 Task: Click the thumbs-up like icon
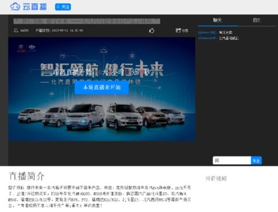(152, 31)
